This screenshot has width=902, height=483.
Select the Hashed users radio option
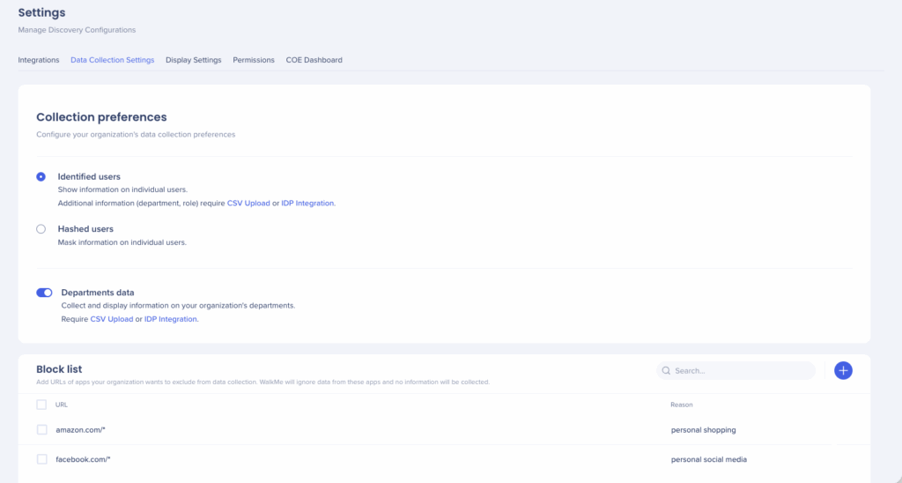click(41, 229)
